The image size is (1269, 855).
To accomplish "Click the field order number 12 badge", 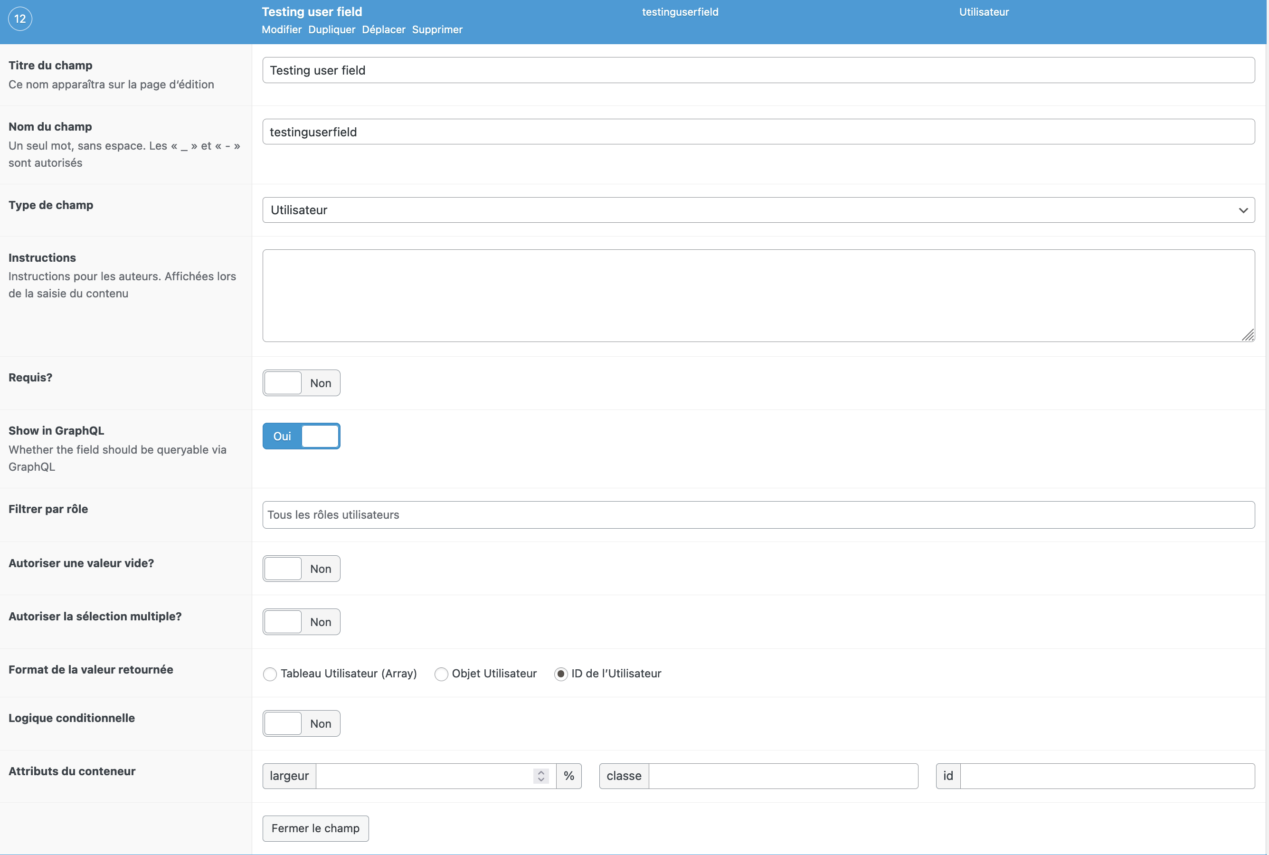I will pos(20,19).
